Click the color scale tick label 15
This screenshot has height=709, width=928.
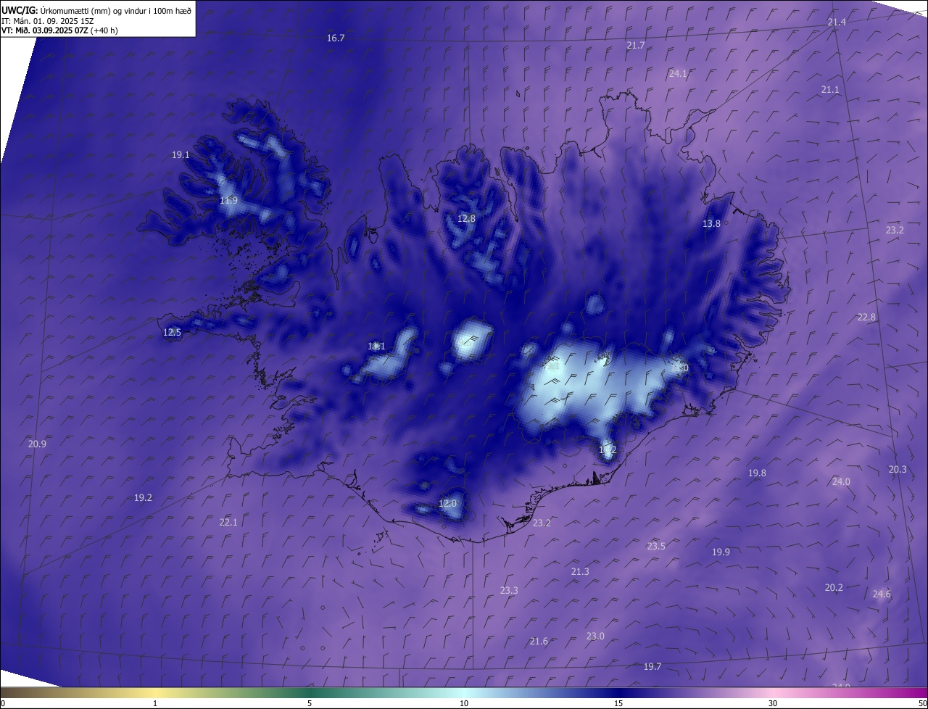click(x=618, y=704)
